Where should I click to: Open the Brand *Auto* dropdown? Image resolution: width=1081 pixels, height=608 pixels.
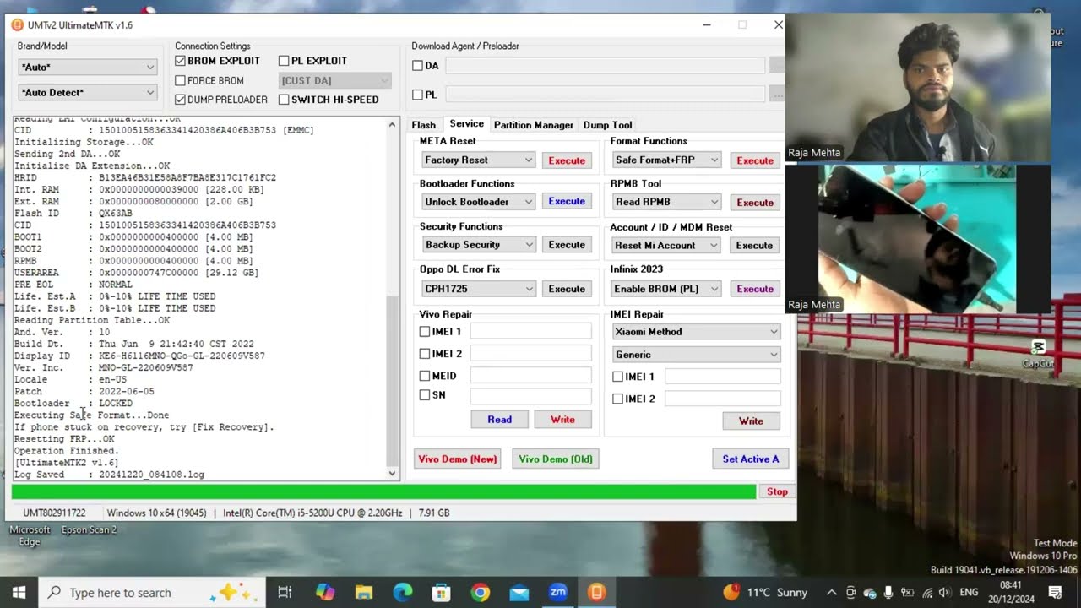pos(88,67)
